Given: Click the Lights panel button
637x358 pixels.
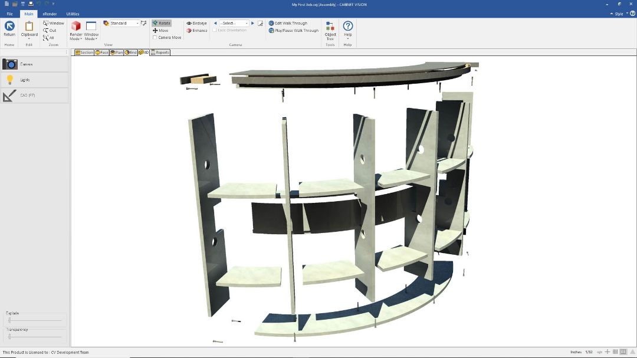Looking at the screenshot, I should pos(34,80).
